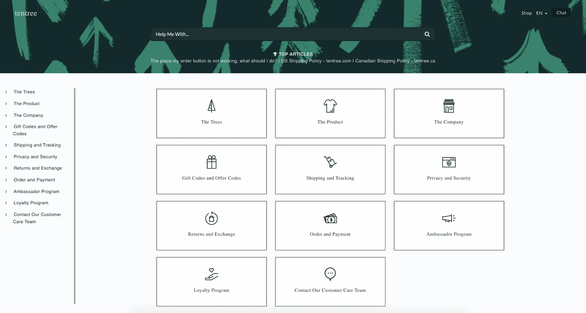This screenshot has height=313, width=586.
Task: Click the Help Me With search field
Action: (293, 34)
